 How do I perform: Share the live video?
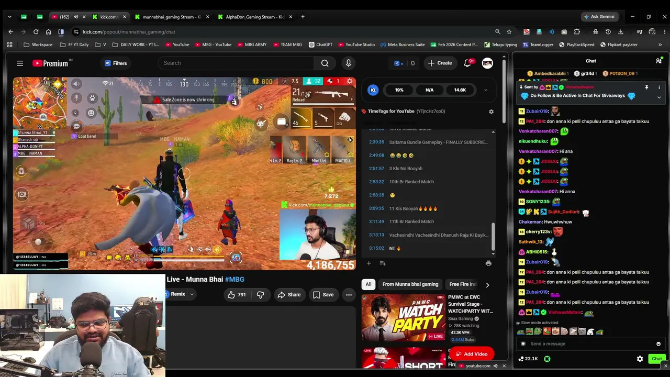(289, 295)
